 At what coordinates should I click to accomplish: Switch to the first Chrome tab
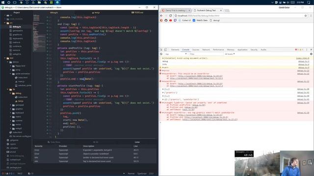coord(176,10)
